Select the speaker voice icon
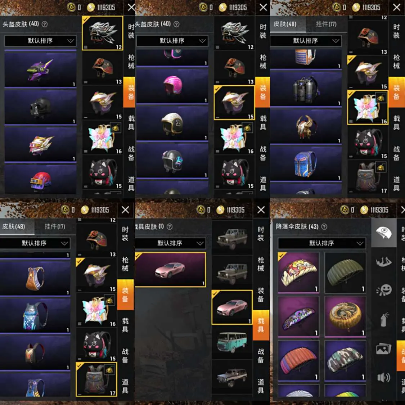This screenshot has height=405, width=405. 383,377
